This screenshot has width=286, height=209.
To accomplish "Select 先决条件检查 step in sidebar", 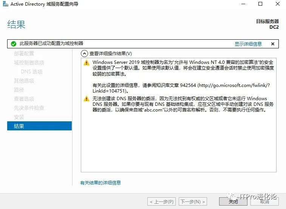I will 29,108.
